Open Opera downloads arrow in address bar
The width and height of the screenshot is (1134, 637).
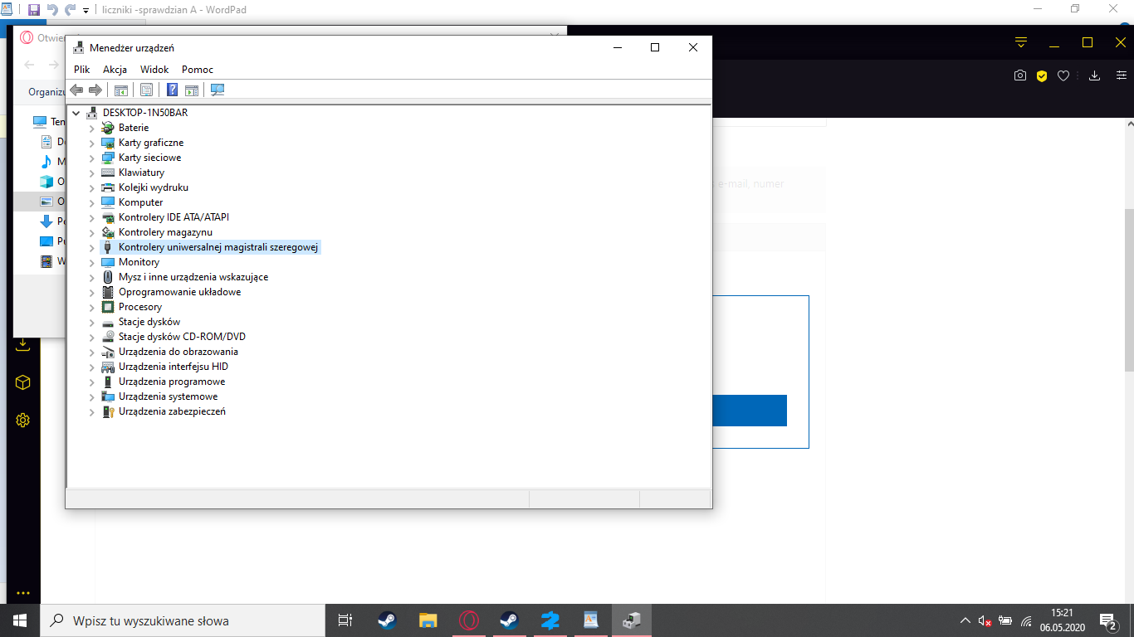point(1094,75)
